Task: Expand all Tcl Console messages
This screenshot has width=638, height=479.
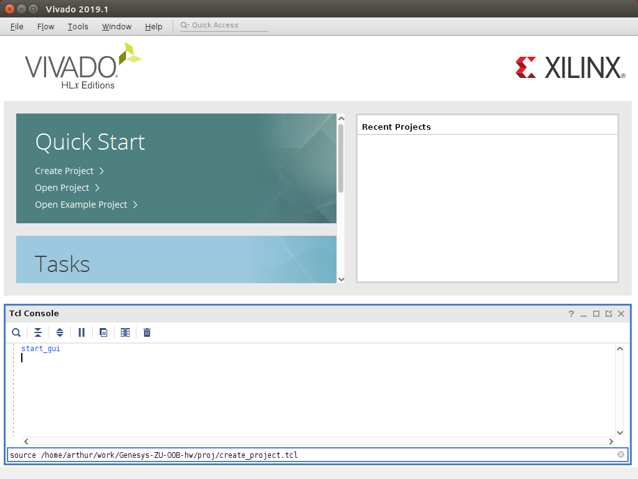Action: [x=60, y=333]
